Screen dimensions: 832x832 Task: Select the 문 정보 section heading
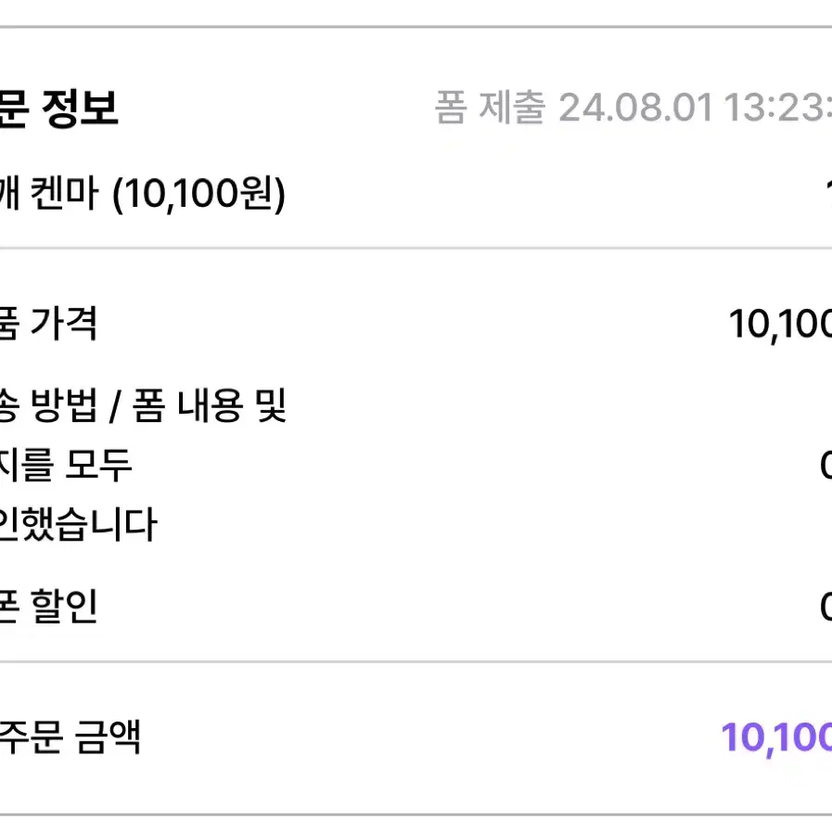58,108
